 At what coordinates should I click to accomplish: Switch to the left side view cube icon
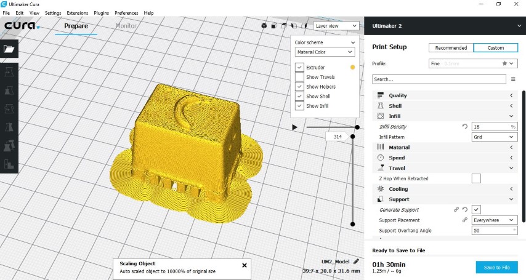(x=294, y=26)
